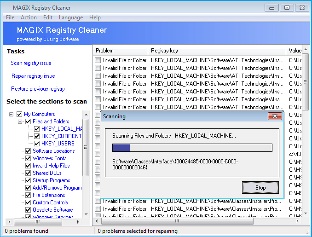Sort results by Problem column header
The image size is (312, 237).
[121, 51]
